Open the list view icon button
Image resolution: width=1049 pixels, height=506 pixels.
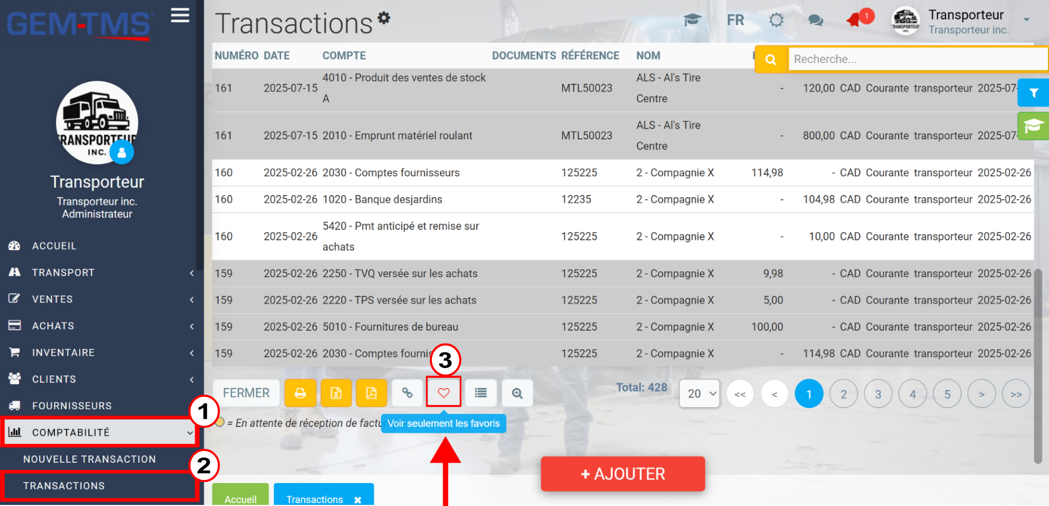click(x=481, y=393)
